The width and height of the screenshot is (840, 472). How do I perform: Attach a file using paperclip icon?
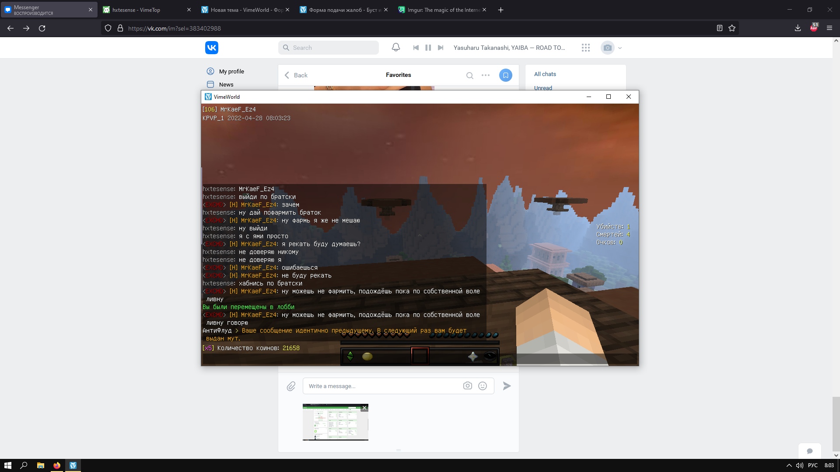(x=291, y=386)
